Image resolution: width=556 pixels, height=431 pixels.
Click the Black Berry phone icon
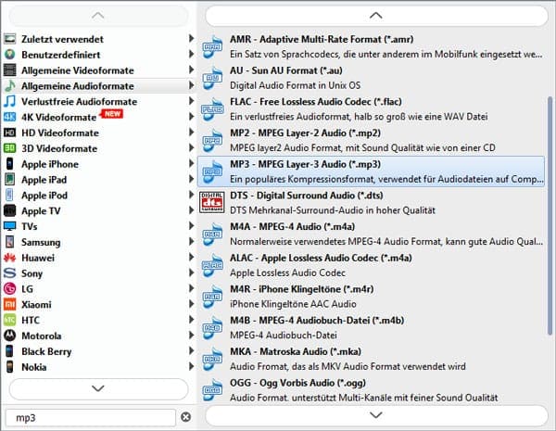(9, 351)
